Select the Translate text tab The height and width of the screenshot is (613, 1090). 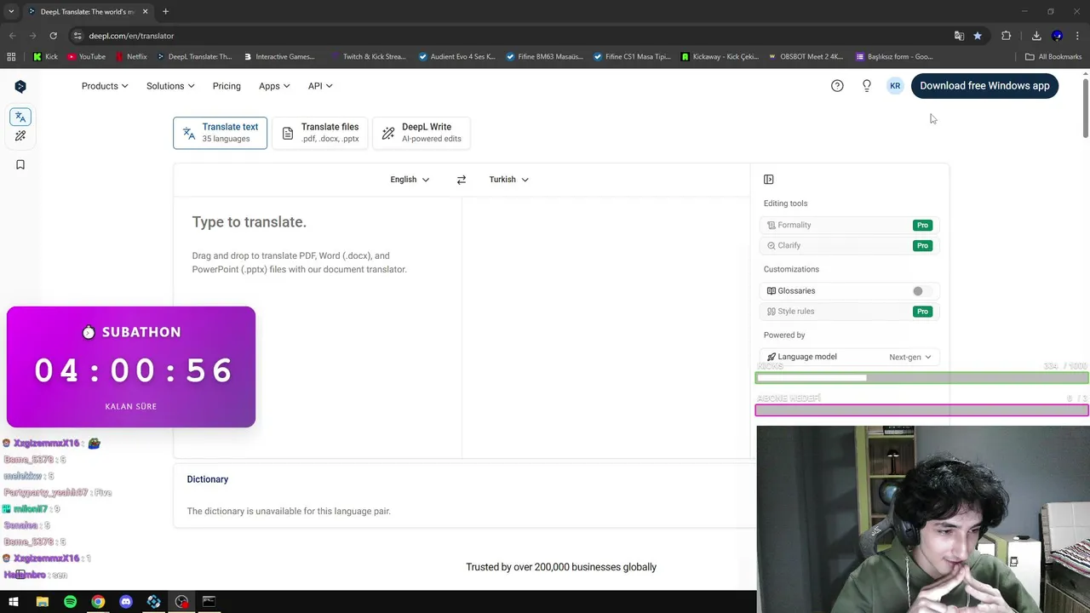point(220,133)
